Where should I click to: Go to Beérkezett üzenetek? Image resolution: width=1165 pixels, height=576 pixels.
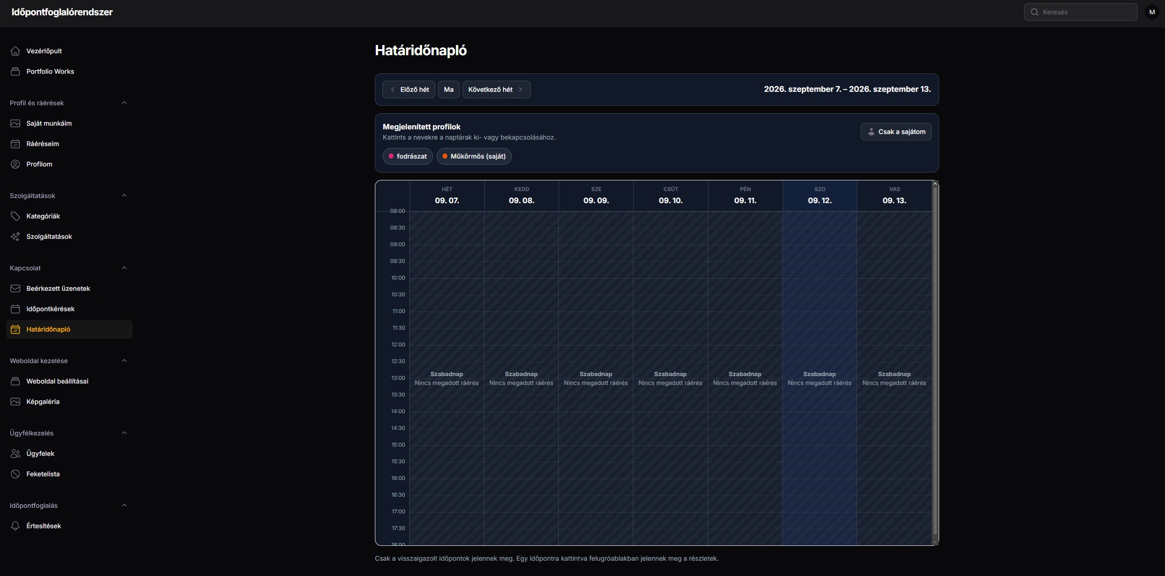tap(69, 288)
